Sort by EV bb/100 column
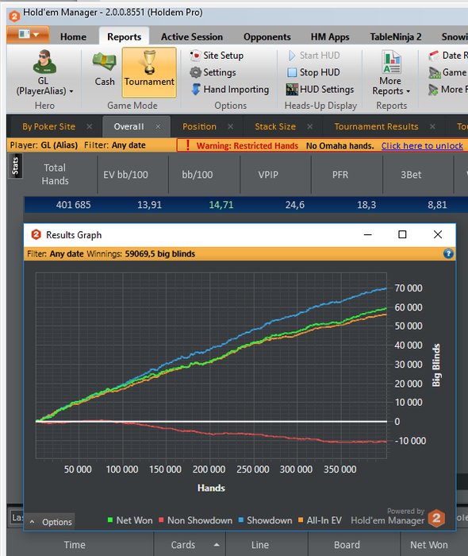The image size is (468, 556). tap(125, 175)
